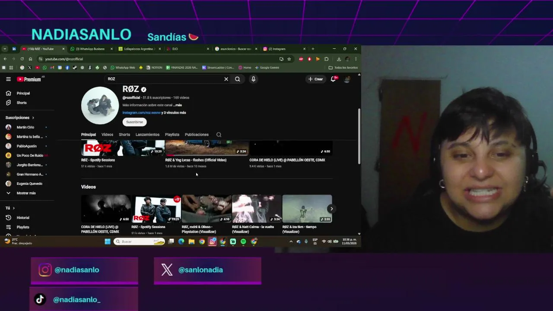Open the browser downloads icon
The width and height of the screenshot is (553, 311).
[x=339, y=59]
